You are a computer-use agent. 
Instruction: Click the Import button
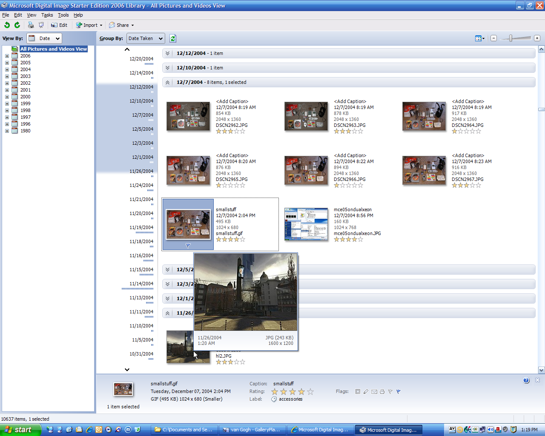[89, 25]
